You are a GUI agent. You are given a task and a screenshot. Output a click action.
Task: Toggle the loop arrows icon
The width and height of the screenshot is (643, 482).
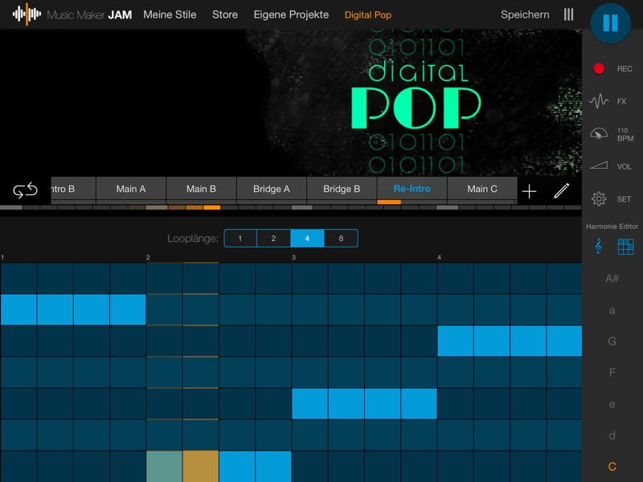coord(25,190)
